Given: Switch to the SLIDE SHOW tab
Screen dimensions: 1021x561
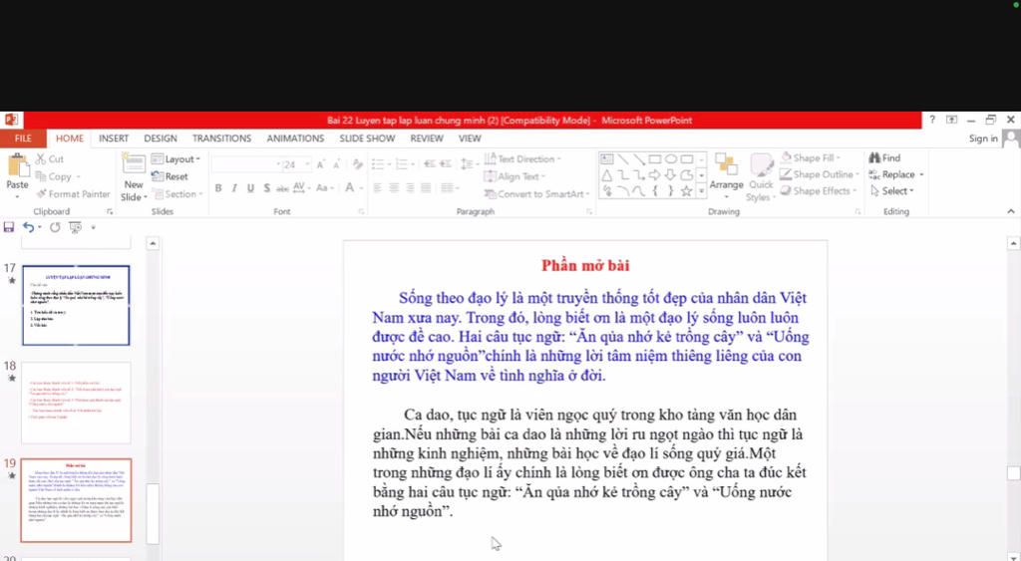Looking at the screenshot, I should [367, 139].
